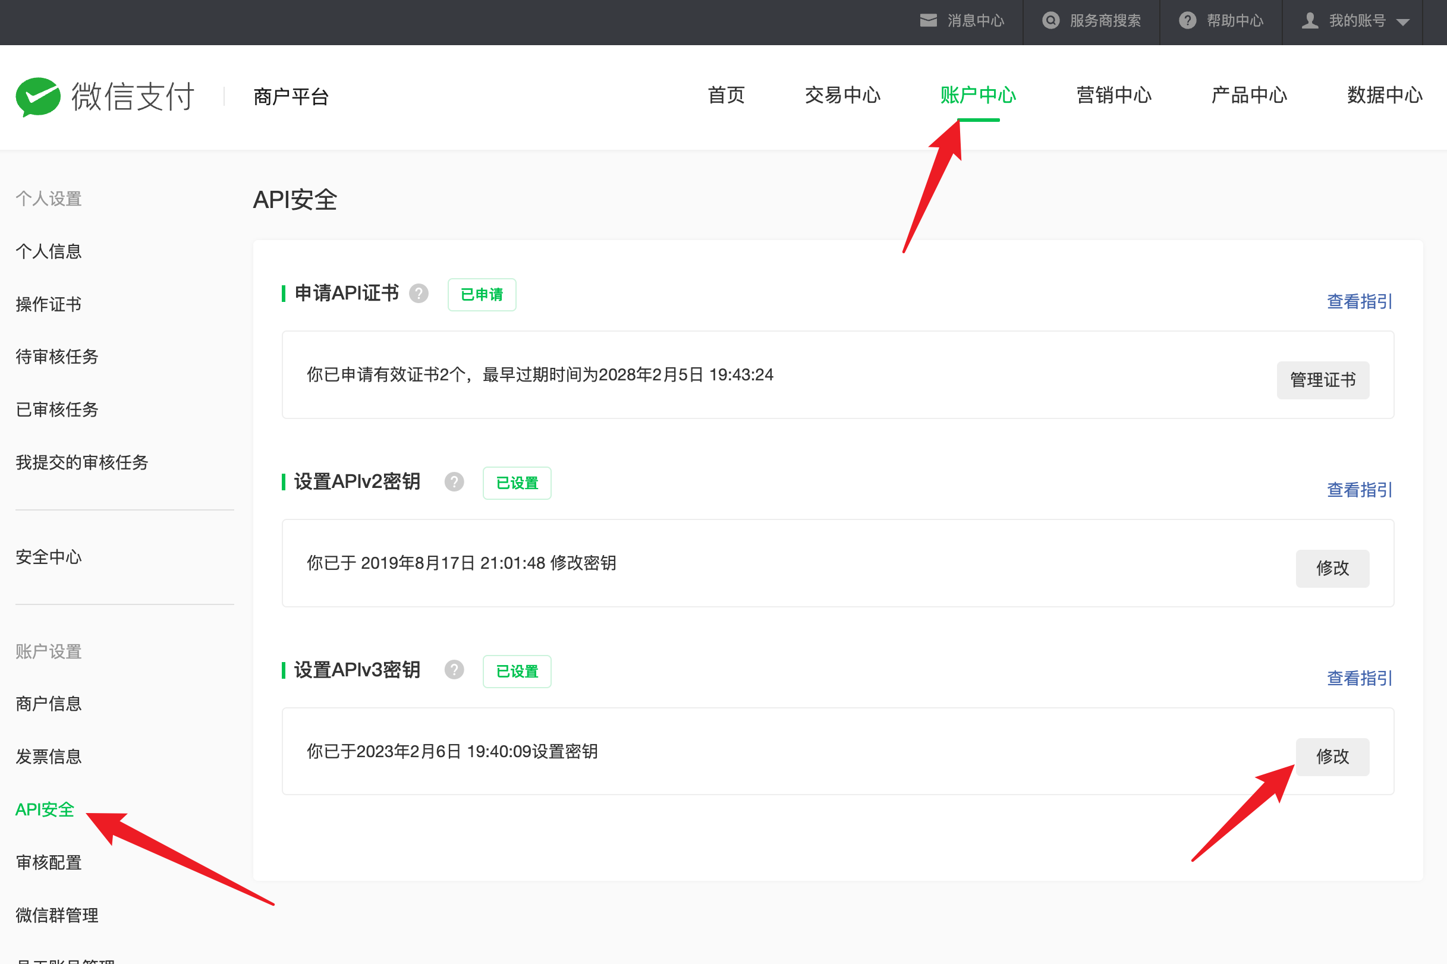
Task: Open 操作证书 in the sidebar
Action: [49, 304]
